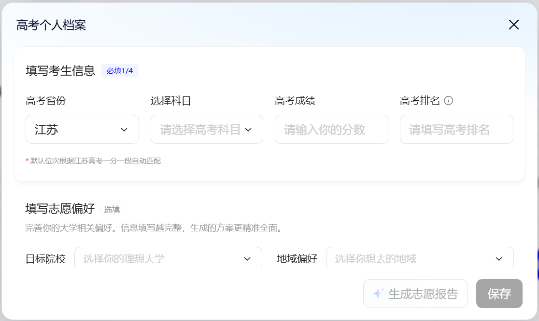Click the 填写志愿偏好 heading
The image size is (539, 321).
60,209
